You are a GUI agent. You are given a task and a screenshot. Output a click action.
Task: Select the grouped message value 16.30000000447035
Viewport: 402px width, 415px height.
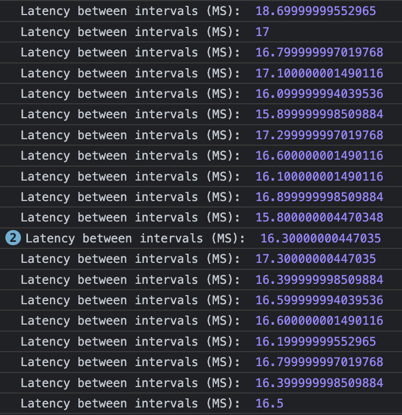pyautogui.click(x=321, y=239)
